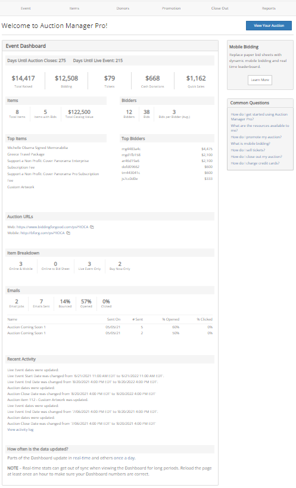Open 'What is mobile bidding?' link

pos(250,144)
